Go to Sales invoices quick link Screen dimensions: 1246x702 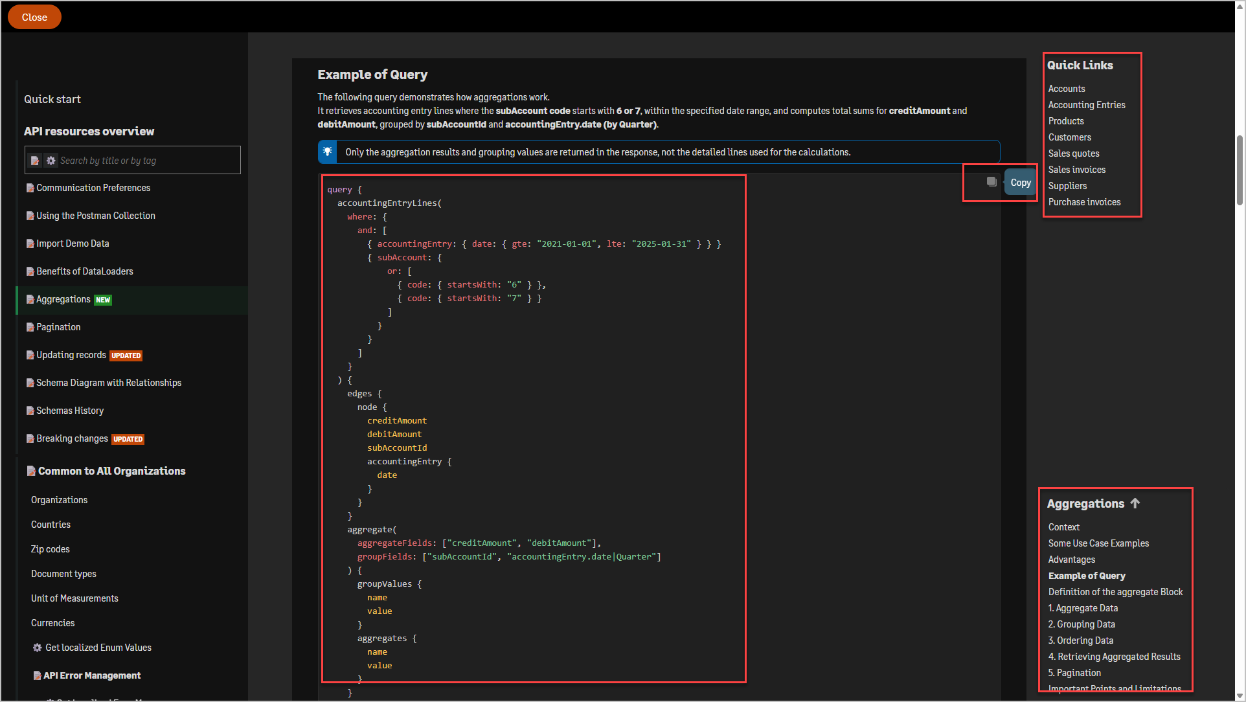coord(1077,170)
